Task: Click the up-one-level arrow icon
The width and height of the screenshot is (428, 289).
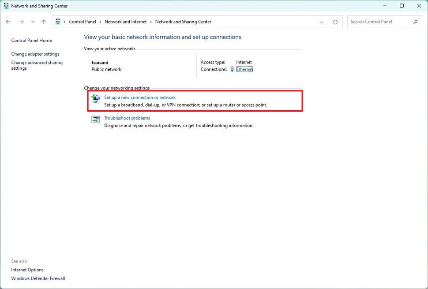Action: pyautogui.click(x=43, y=21)
